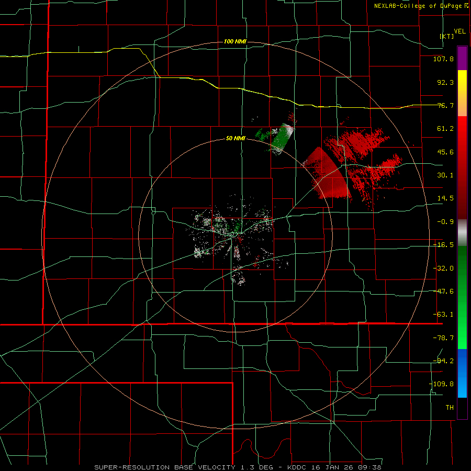Click the purple segment of the color bar
This screenshot has height=471, width=471.
coord(462,58)
